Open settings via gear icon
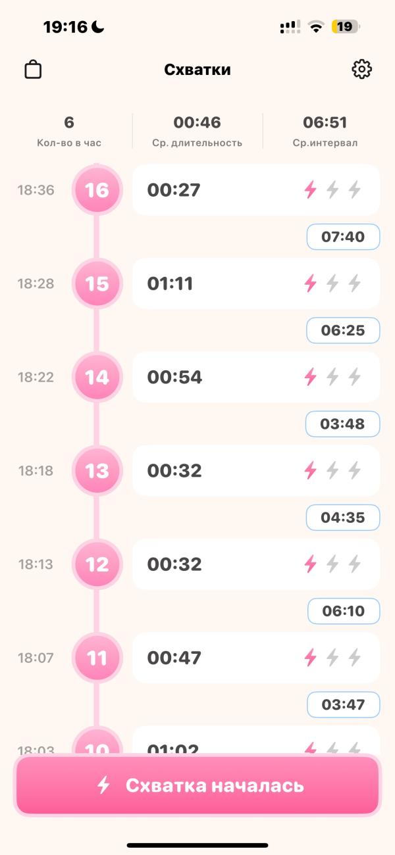The image size is (395, 855). point(361,69)
